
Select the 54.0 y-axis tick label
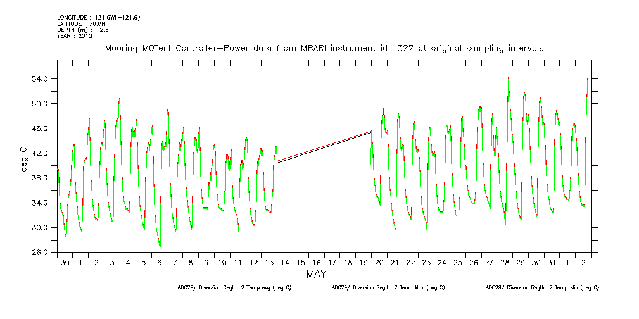coord(41,79)
